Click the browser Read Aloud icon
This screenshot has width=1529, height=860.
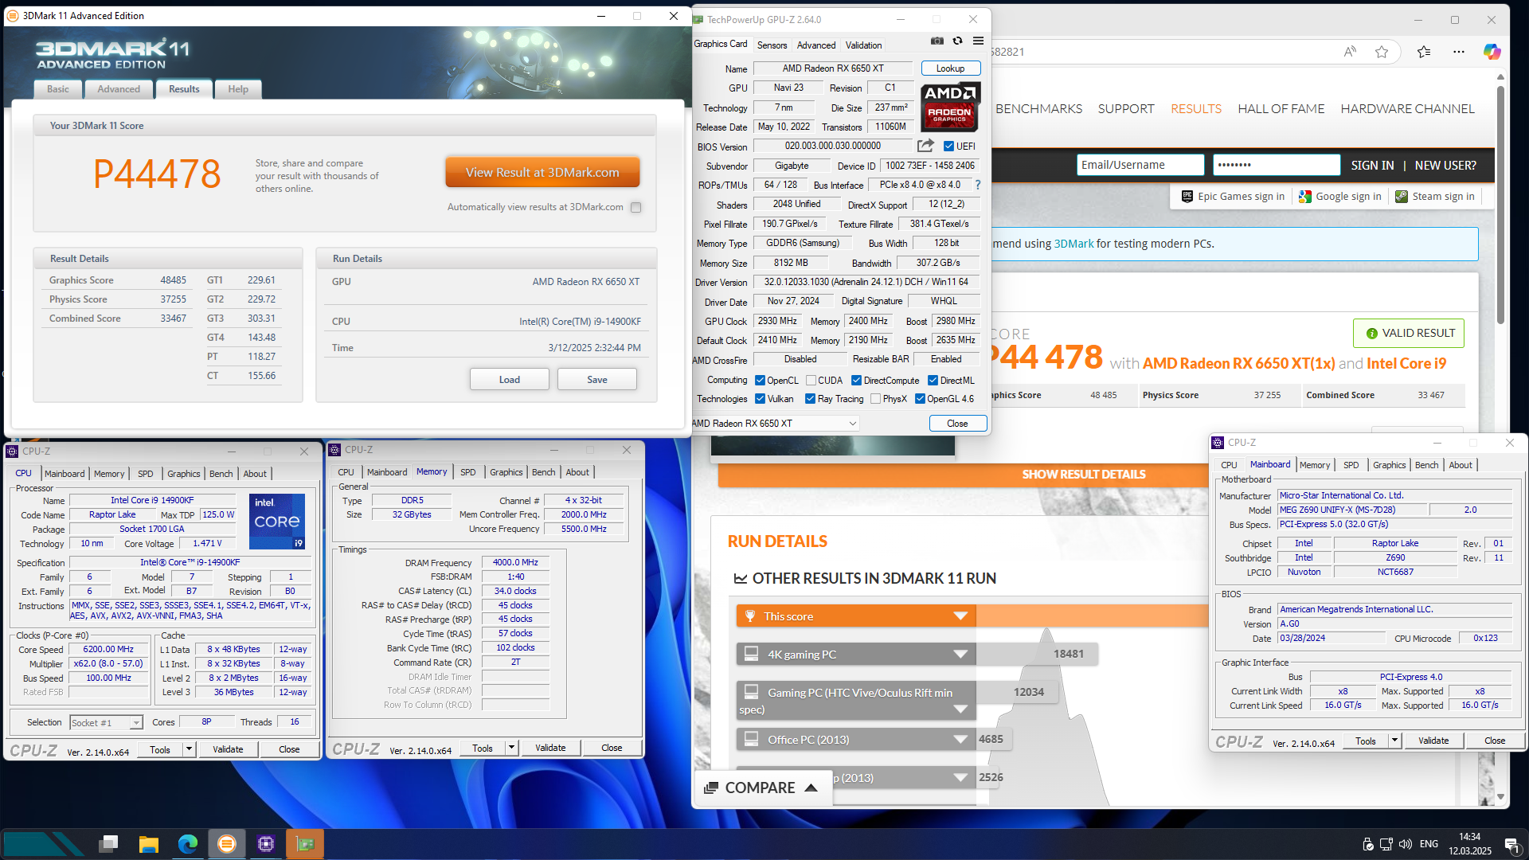(x=1350, y=52)
